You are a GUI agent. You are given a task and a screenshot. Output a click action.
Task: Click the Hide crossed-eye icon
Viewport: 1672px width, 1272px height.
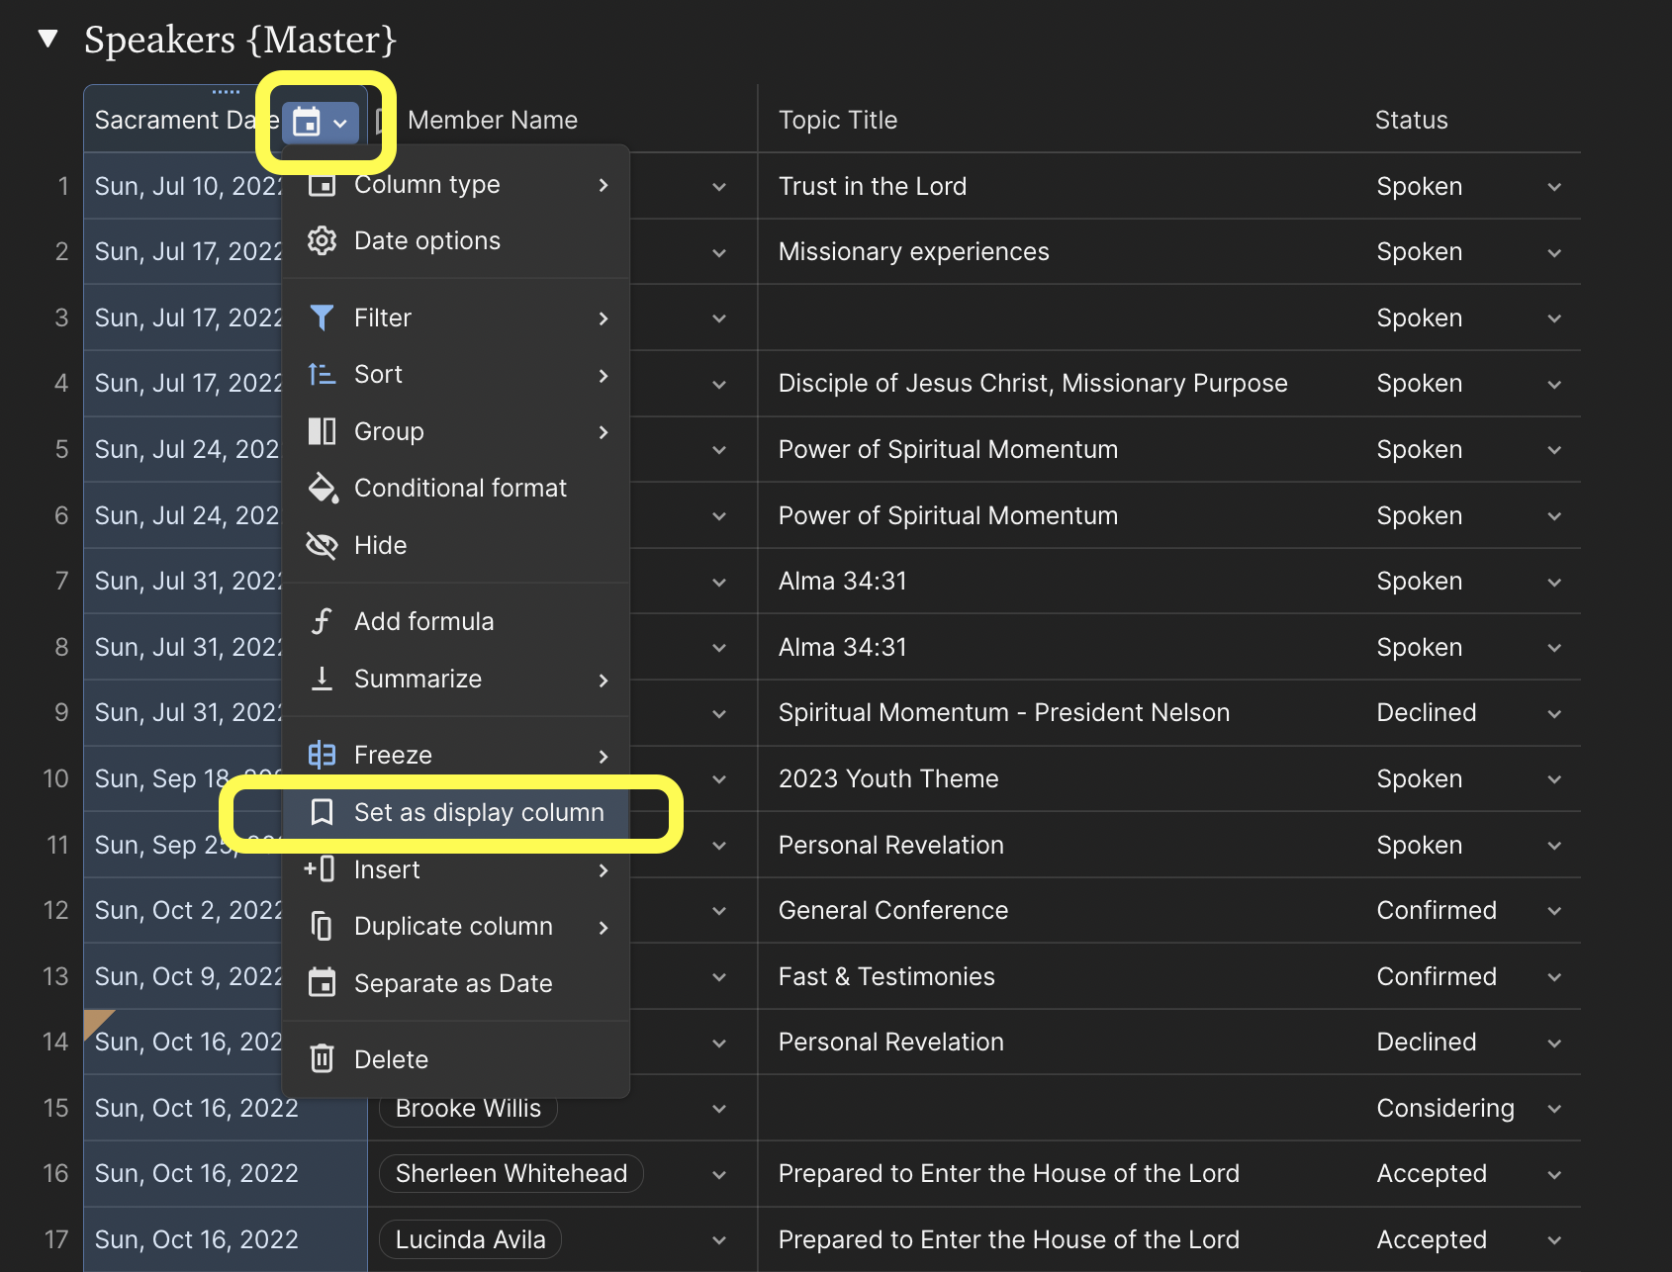(322, 545)
